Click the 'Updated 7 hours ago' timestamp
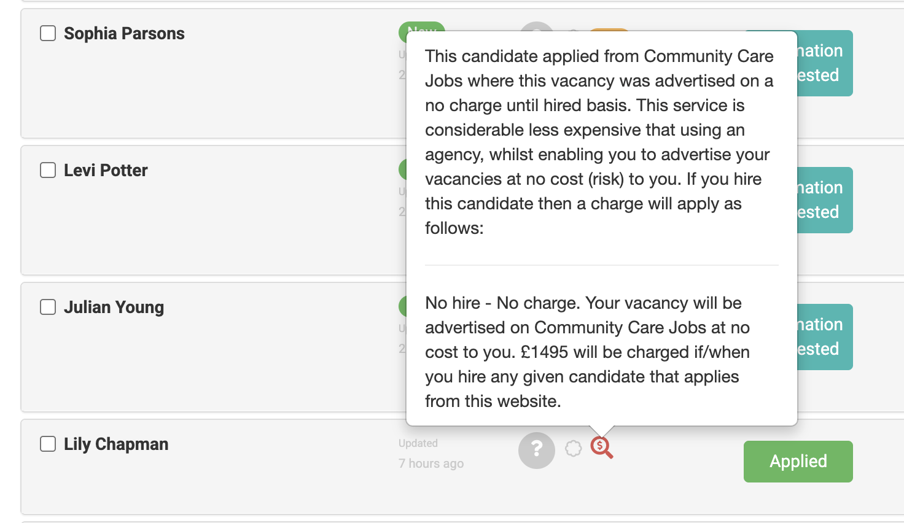 click(431, 454)
